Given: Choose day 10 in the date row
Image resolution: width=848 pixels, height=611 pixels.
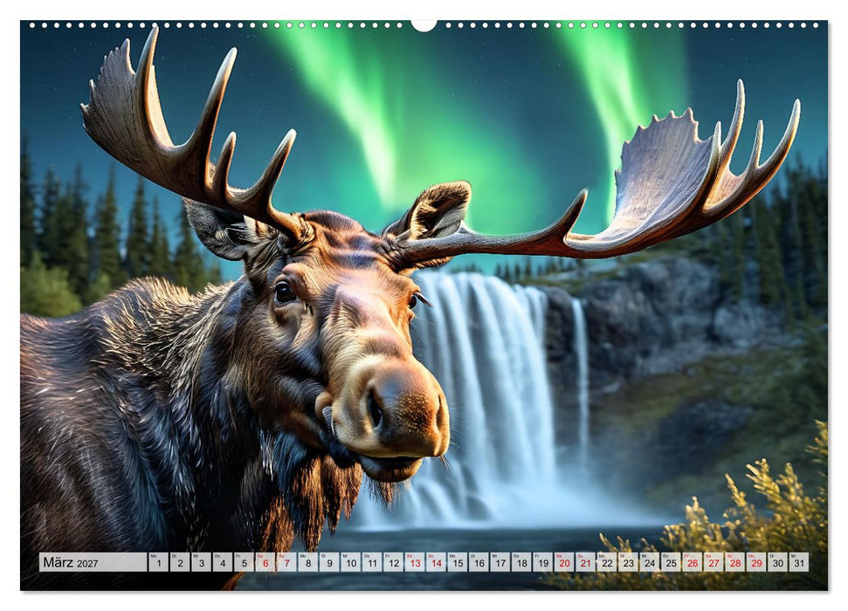Looking at the screenshot, I should [351, 562].
